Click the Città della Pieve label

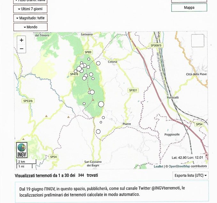(x=196, y=74)
